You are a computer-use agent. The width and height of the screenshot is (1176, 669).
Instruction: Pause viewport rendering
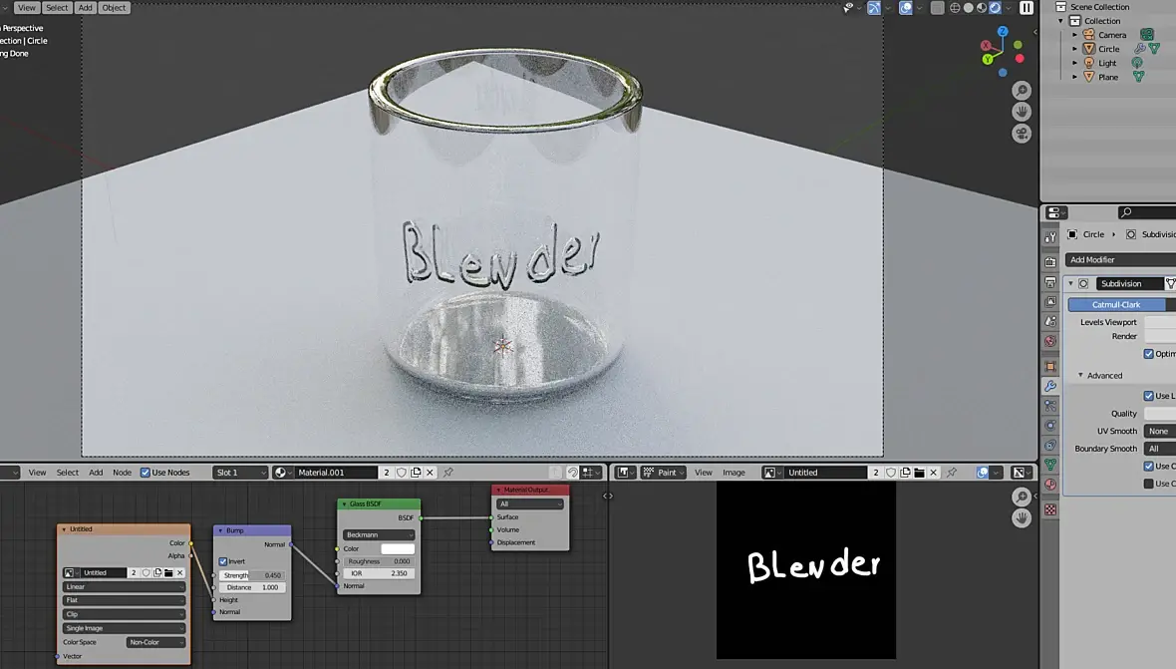click(x=1026, y=8)
